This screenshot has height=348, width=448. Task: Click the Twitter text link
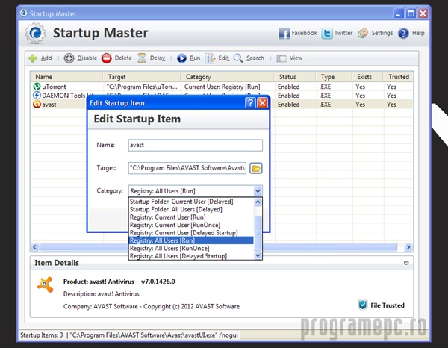[x=343, y=33]
